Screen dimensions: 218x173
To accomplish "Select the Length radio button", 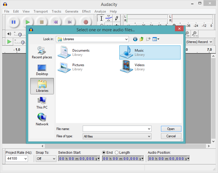I will (x=117, y=153).
